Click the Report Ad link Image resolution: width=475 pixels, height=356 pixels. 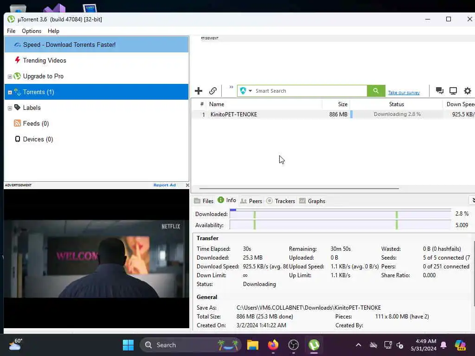click(165, 185)
